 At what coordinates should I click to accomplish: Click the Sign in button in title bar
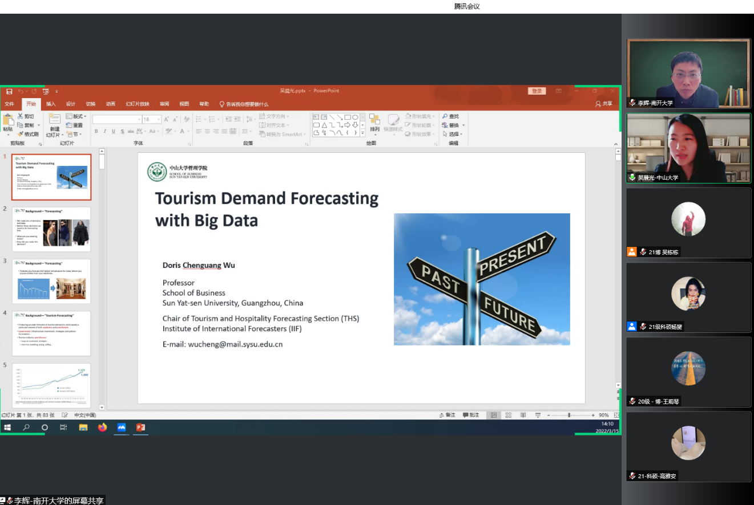pos(537,91)
